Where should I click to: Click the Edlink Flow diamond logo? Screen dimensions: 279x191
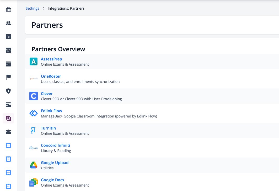tap(34, 113)
